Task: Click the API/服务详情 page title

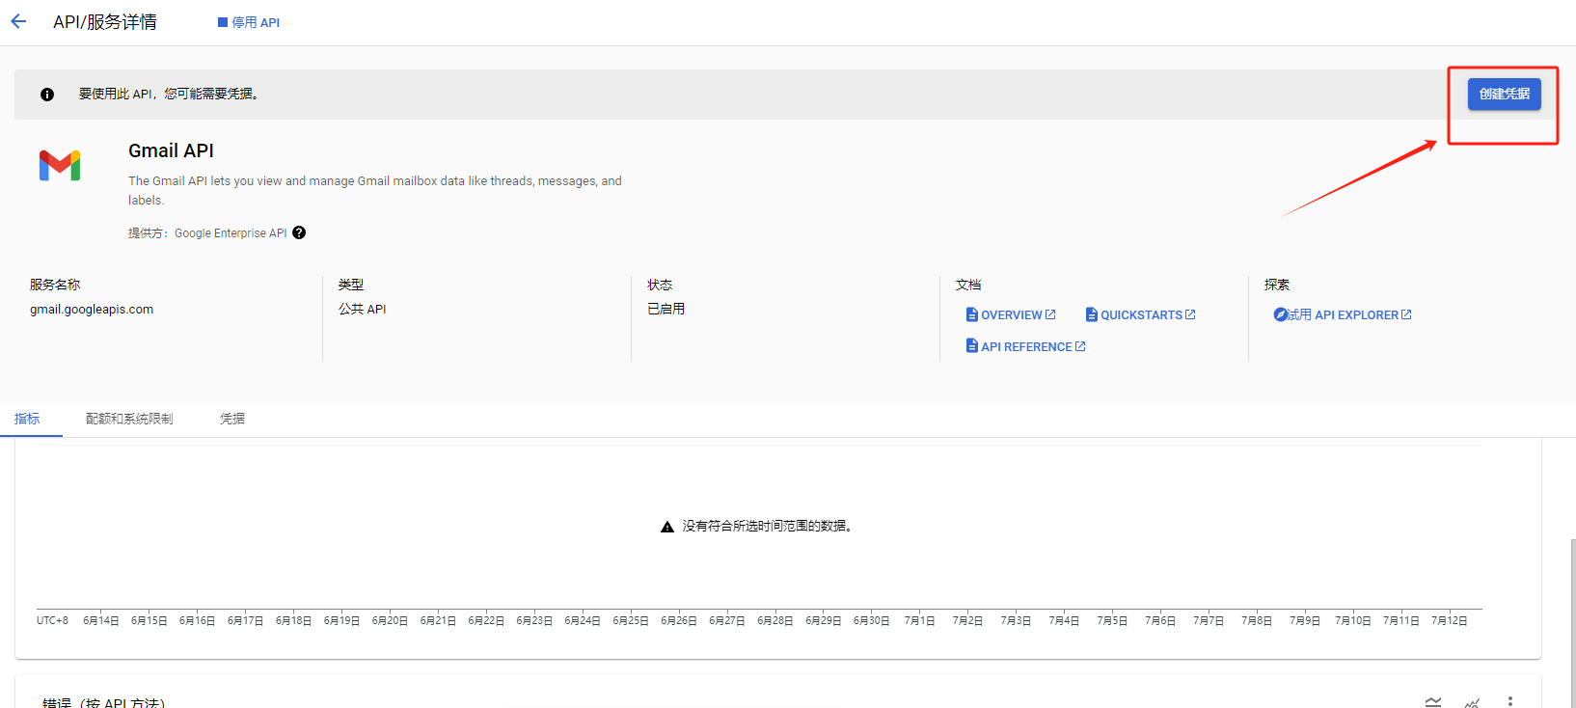Action: (105, 22)
